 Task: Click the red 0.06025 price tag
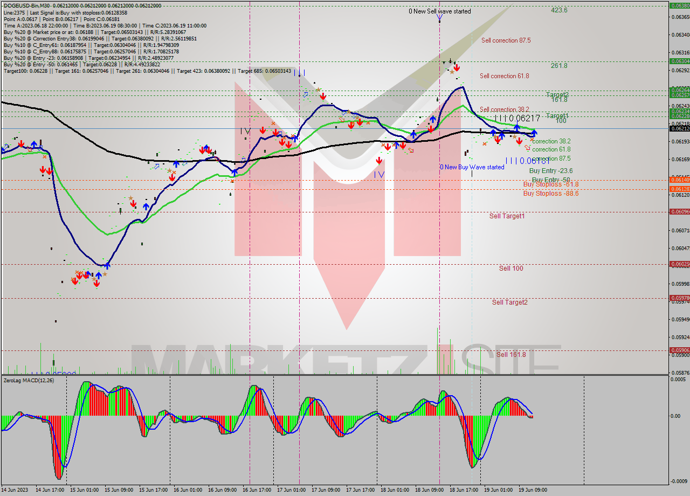tap(679, 264)
